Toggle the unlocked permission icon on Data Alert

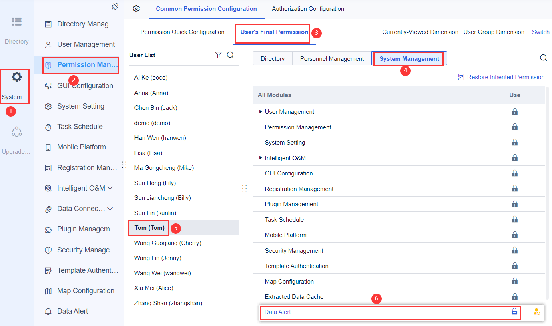tap(514, 311)
